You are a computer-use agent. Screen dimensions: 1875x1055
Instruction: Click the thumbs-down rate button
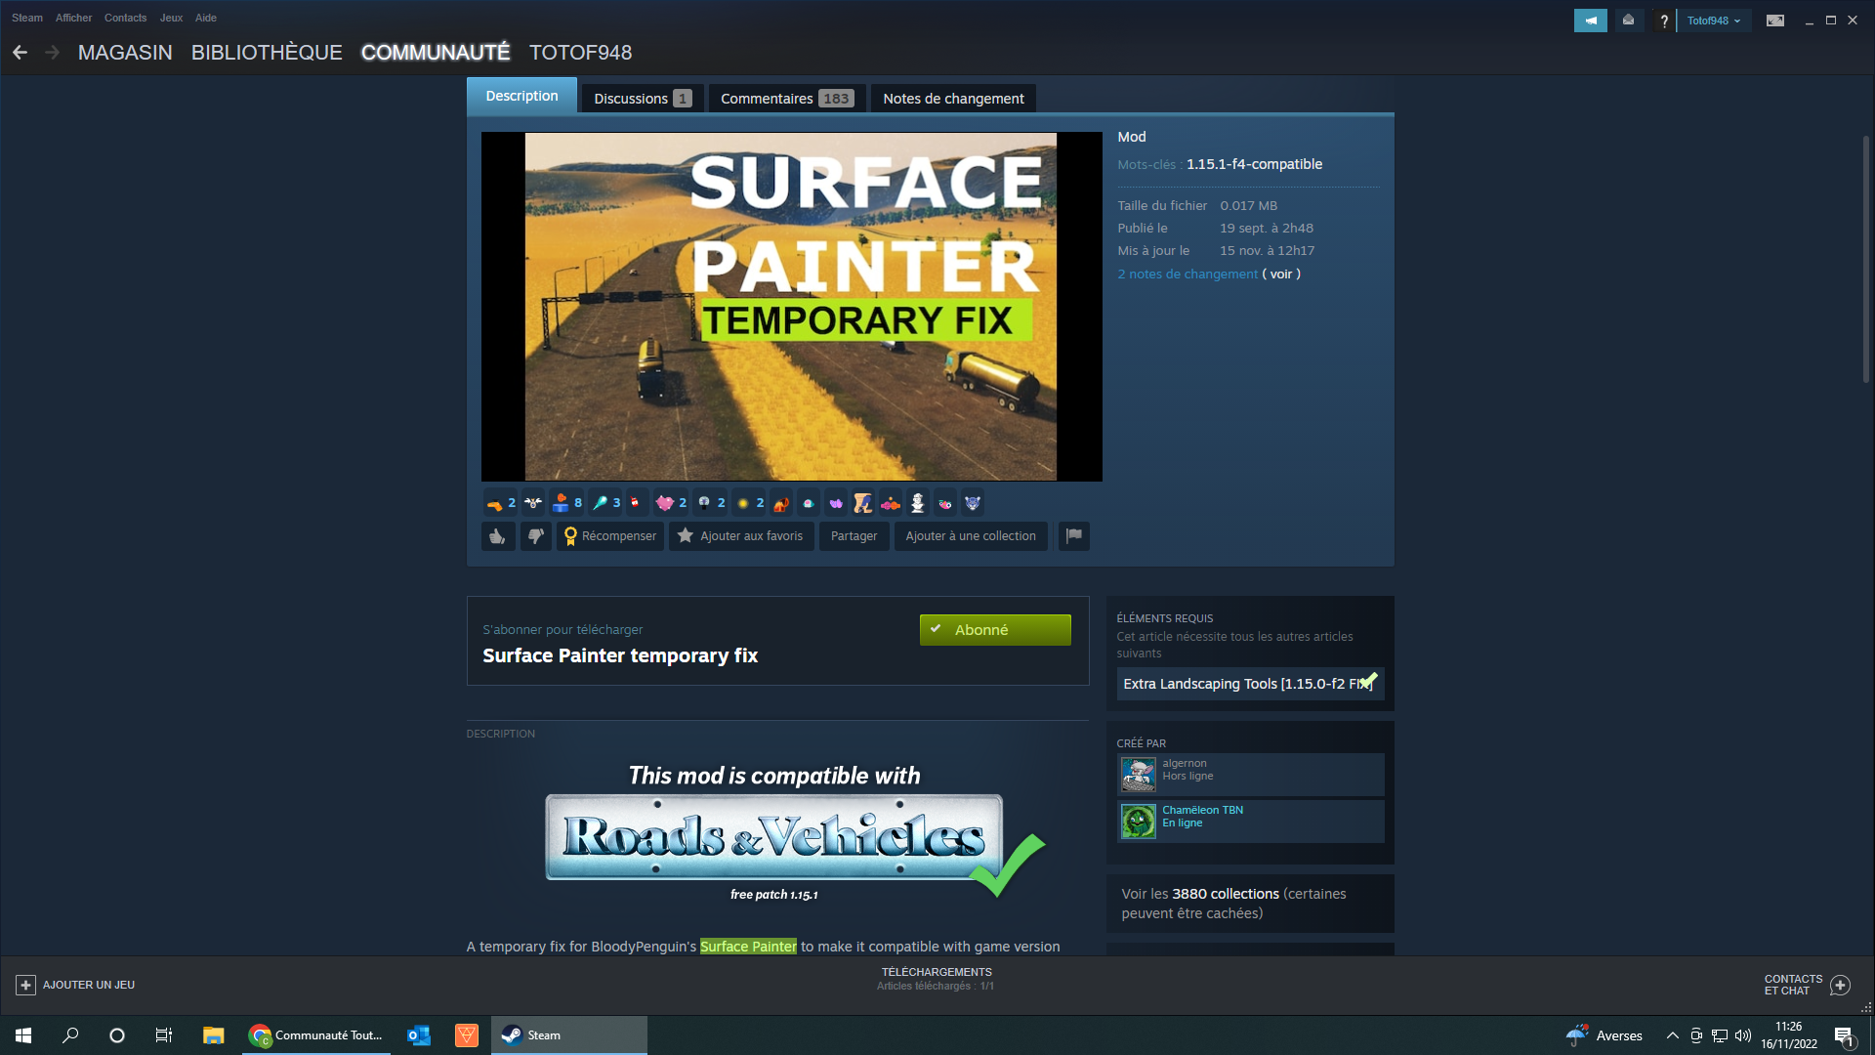tap(535, 536)
